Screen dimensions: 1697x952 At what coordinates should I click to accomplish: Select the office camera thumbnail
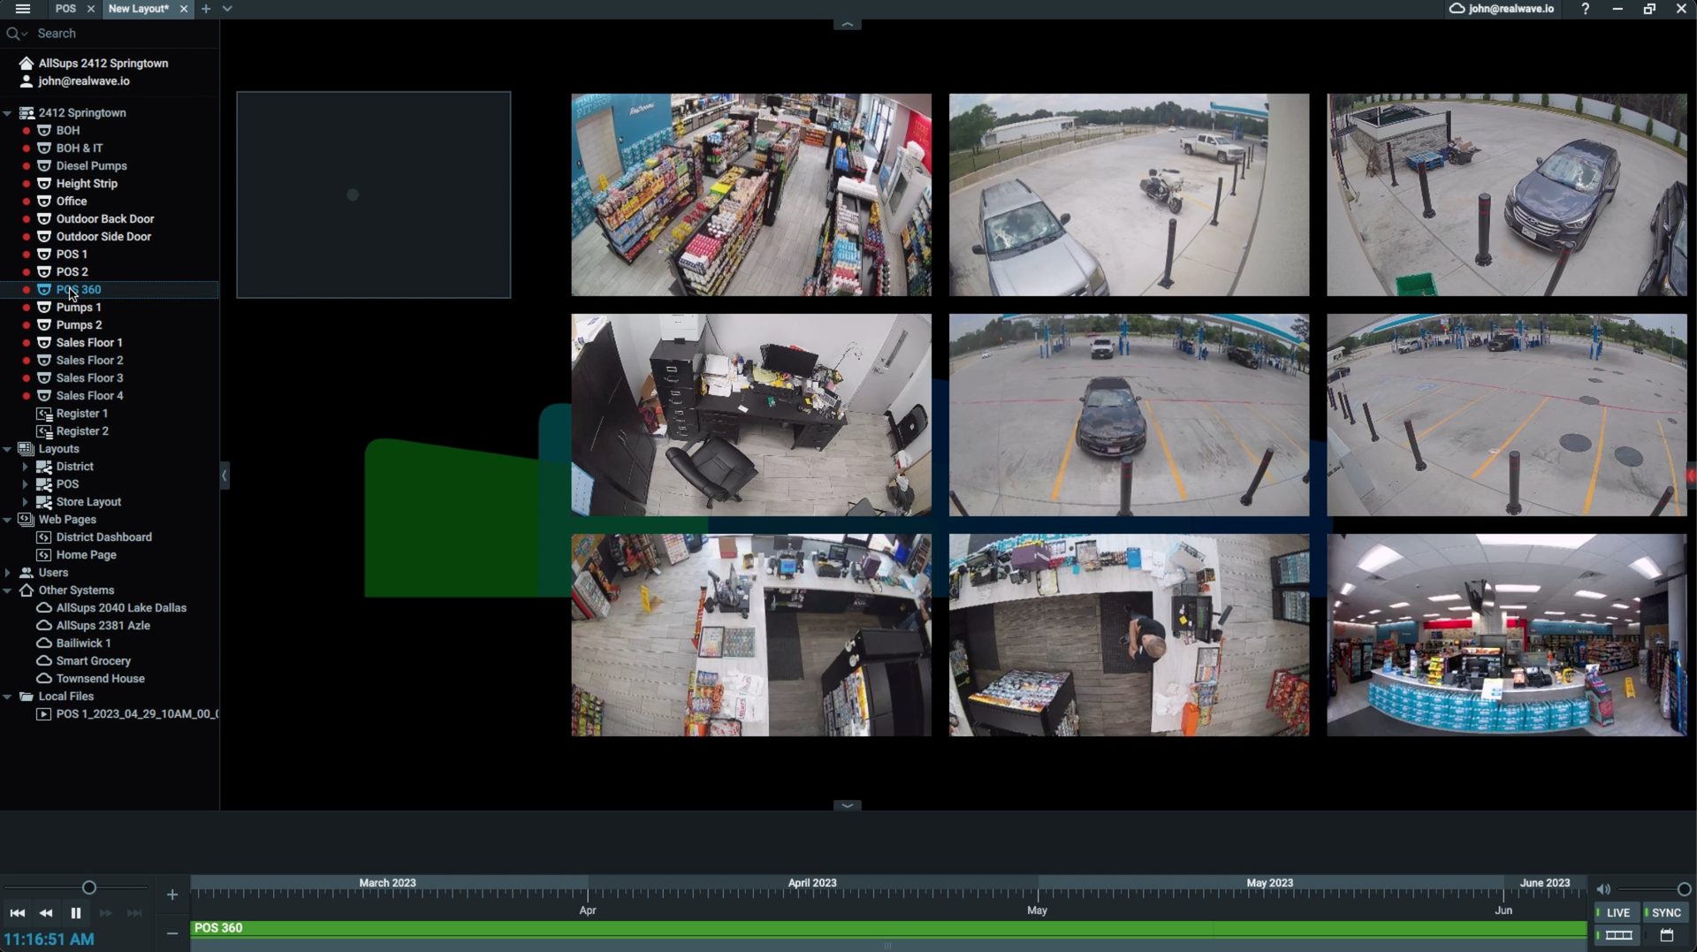(751, 415)
